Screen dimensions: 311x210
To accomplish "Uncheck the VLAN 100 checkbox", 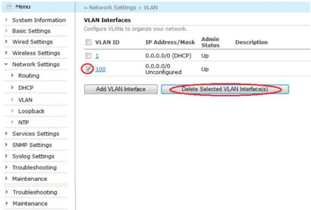I will point(88,69).
